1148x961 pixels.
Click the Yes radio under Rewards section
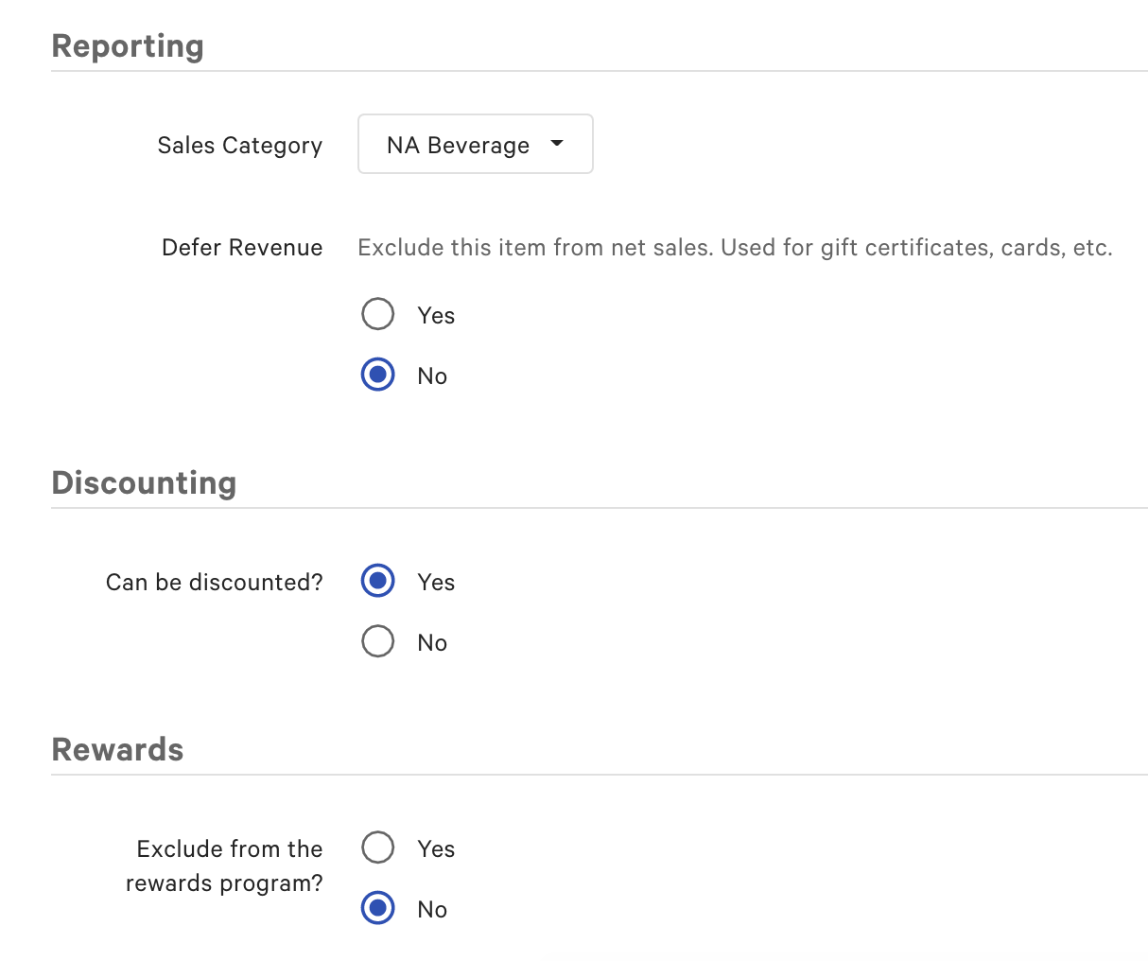pos(377,847)
